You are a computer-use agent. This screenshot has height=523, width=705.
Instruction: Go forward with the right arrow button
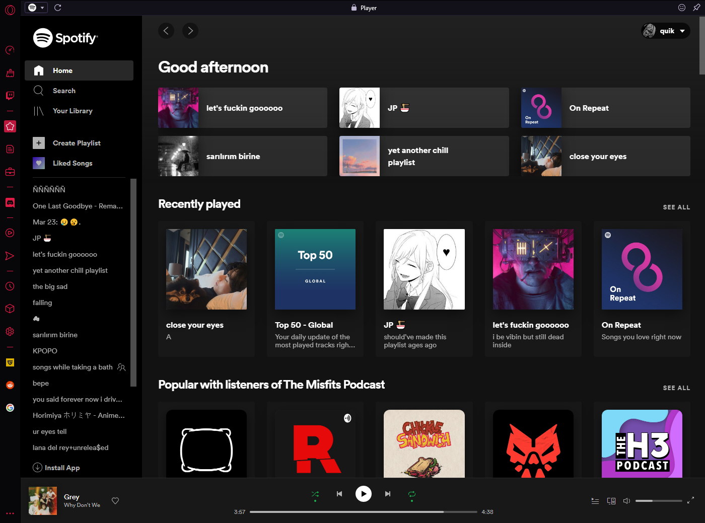[x=190, y=31]
